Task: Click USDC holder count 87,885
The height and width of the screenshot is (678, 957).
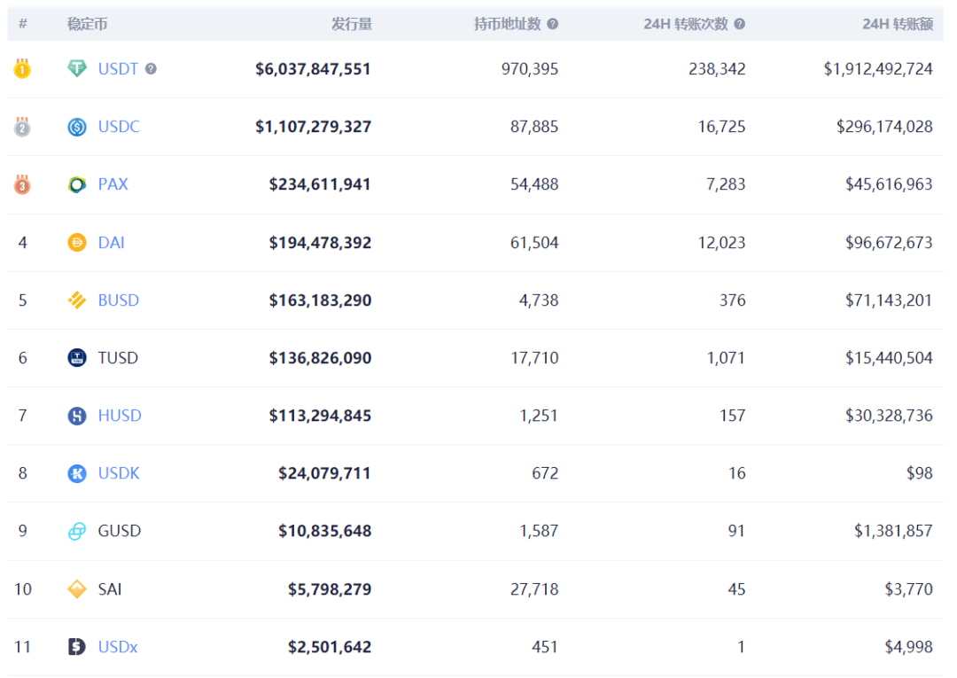Action: tap(534, 127)
